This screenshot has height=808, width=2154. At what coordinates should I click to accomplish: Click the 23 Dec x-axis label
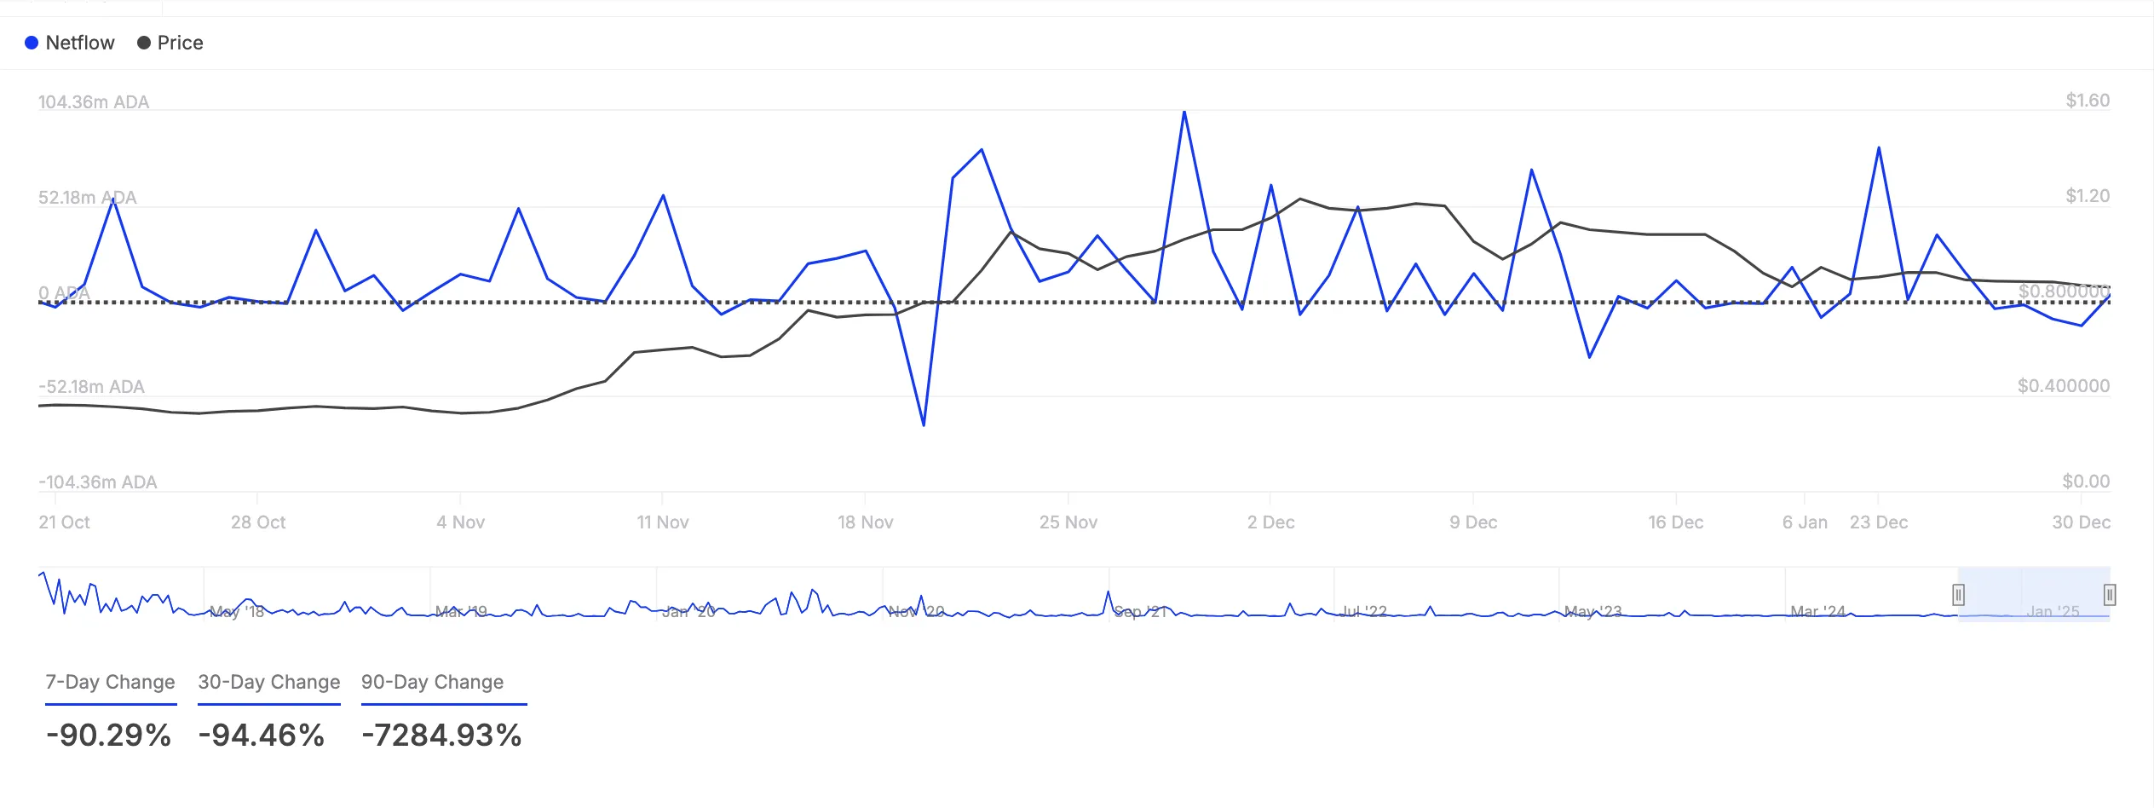(1879, 522)
